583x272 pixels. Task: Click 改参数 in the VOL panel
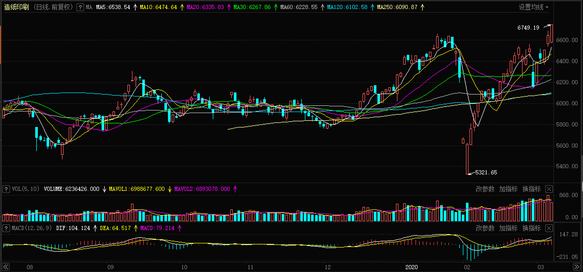(485, 189)
